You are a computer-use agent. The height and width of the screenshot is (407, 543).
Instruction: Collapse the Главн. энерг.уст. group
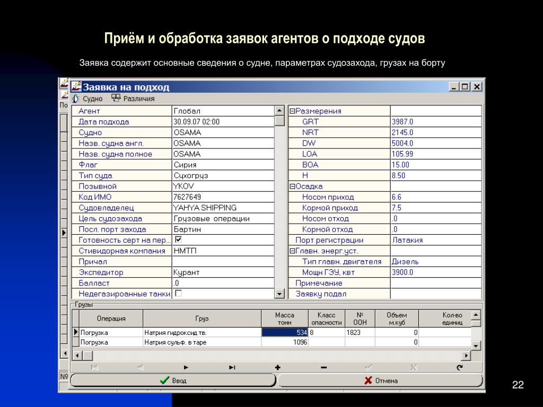click(292, 251)
